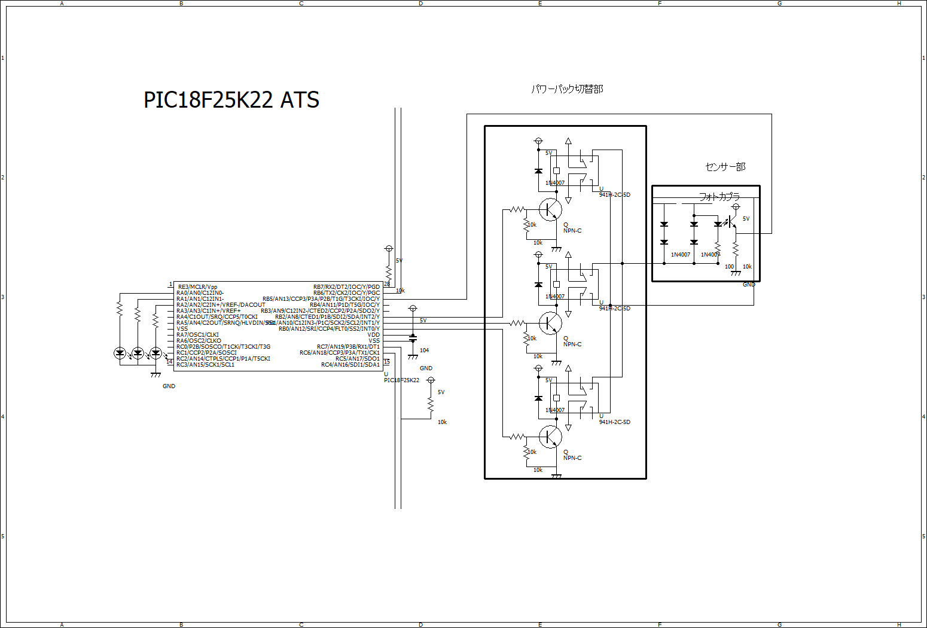Image resolution: width=927 pixels, height=628 pixels.
Task: Click the RC3/AN15/SCK1/SCL1 pin label
Action: 205,365
